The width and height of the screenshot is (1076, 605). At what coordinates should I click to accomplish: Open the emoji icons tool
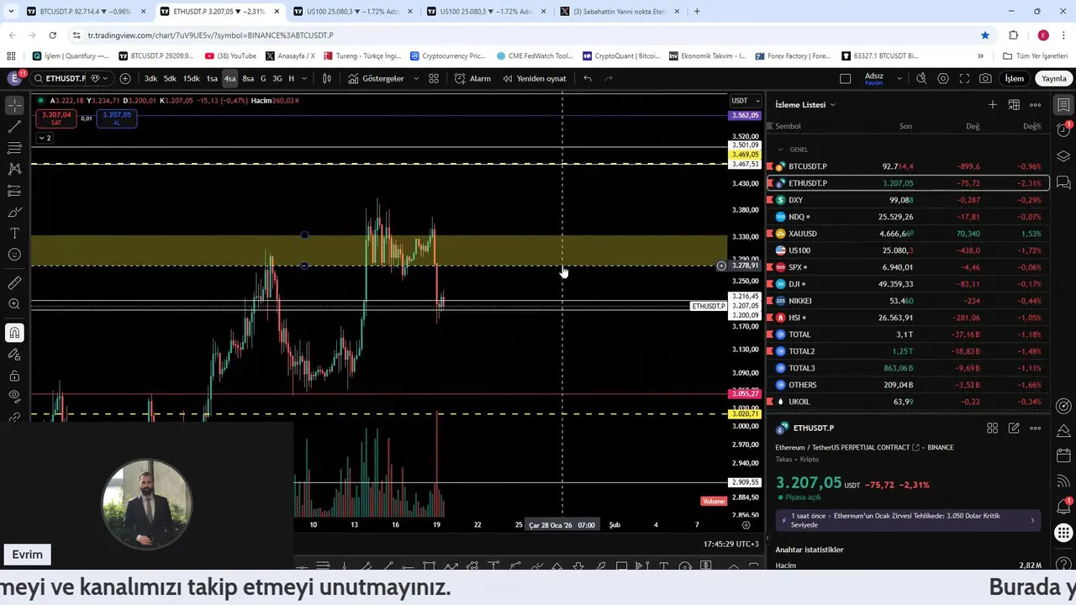click(x=14, y=255)
